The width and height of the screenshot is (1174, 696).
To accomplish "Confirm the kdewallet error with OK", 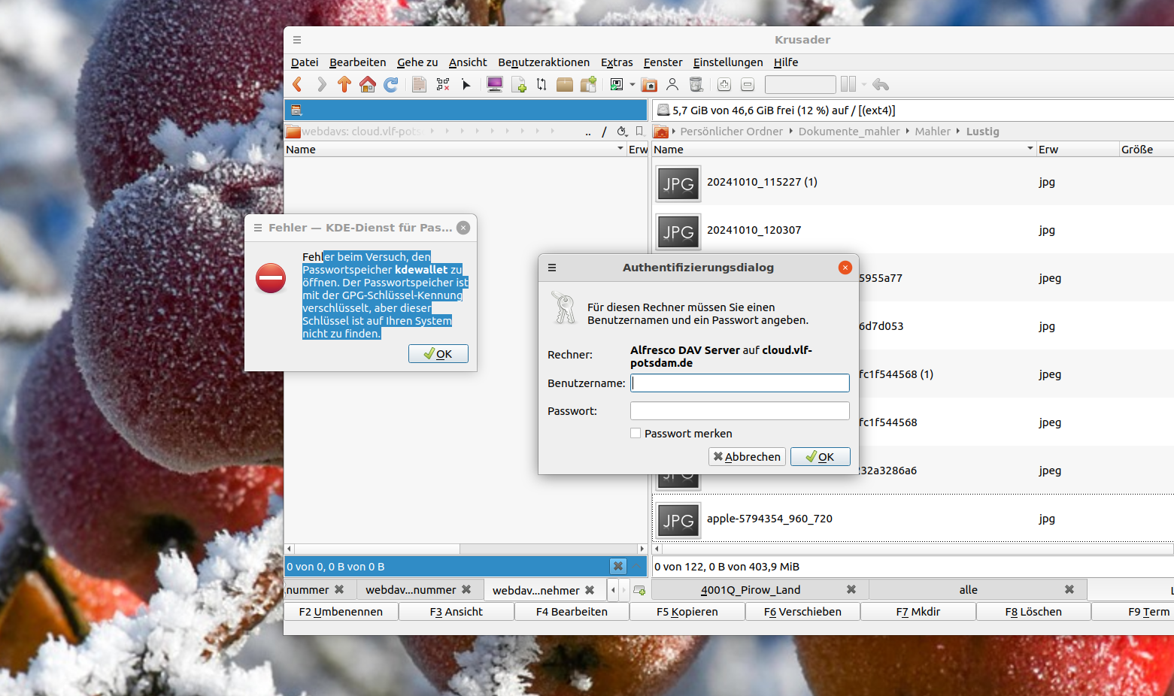I will pyautogui.click(x=438, y=354).
